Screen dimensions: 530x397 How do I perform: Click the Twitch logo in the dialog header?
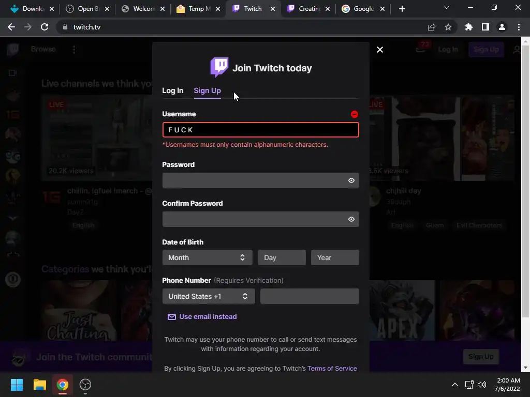[219, 67]
